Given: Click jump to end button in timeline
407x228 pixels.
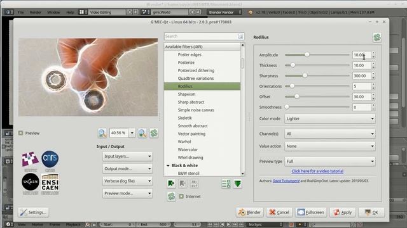Looking at the screenshot, I should coord(242,224).
